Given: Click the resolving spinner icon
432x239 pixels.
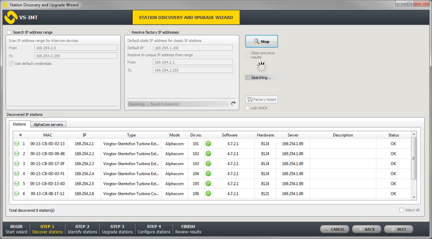Looking at the screenshot, I should (233, 104).
